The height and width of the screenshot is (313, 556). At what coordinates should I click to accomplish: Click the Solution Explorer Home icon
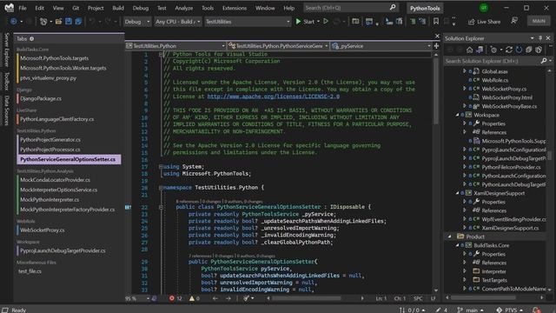469,50
